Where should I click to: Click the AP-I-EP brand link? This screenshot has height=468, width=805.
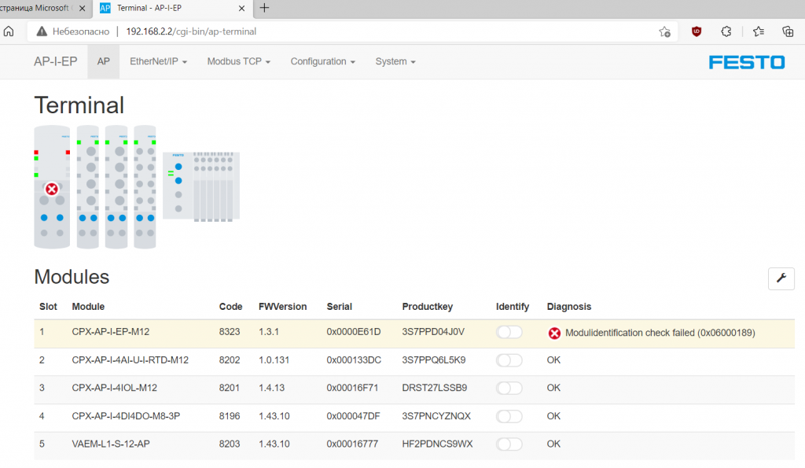click(56, 61)
